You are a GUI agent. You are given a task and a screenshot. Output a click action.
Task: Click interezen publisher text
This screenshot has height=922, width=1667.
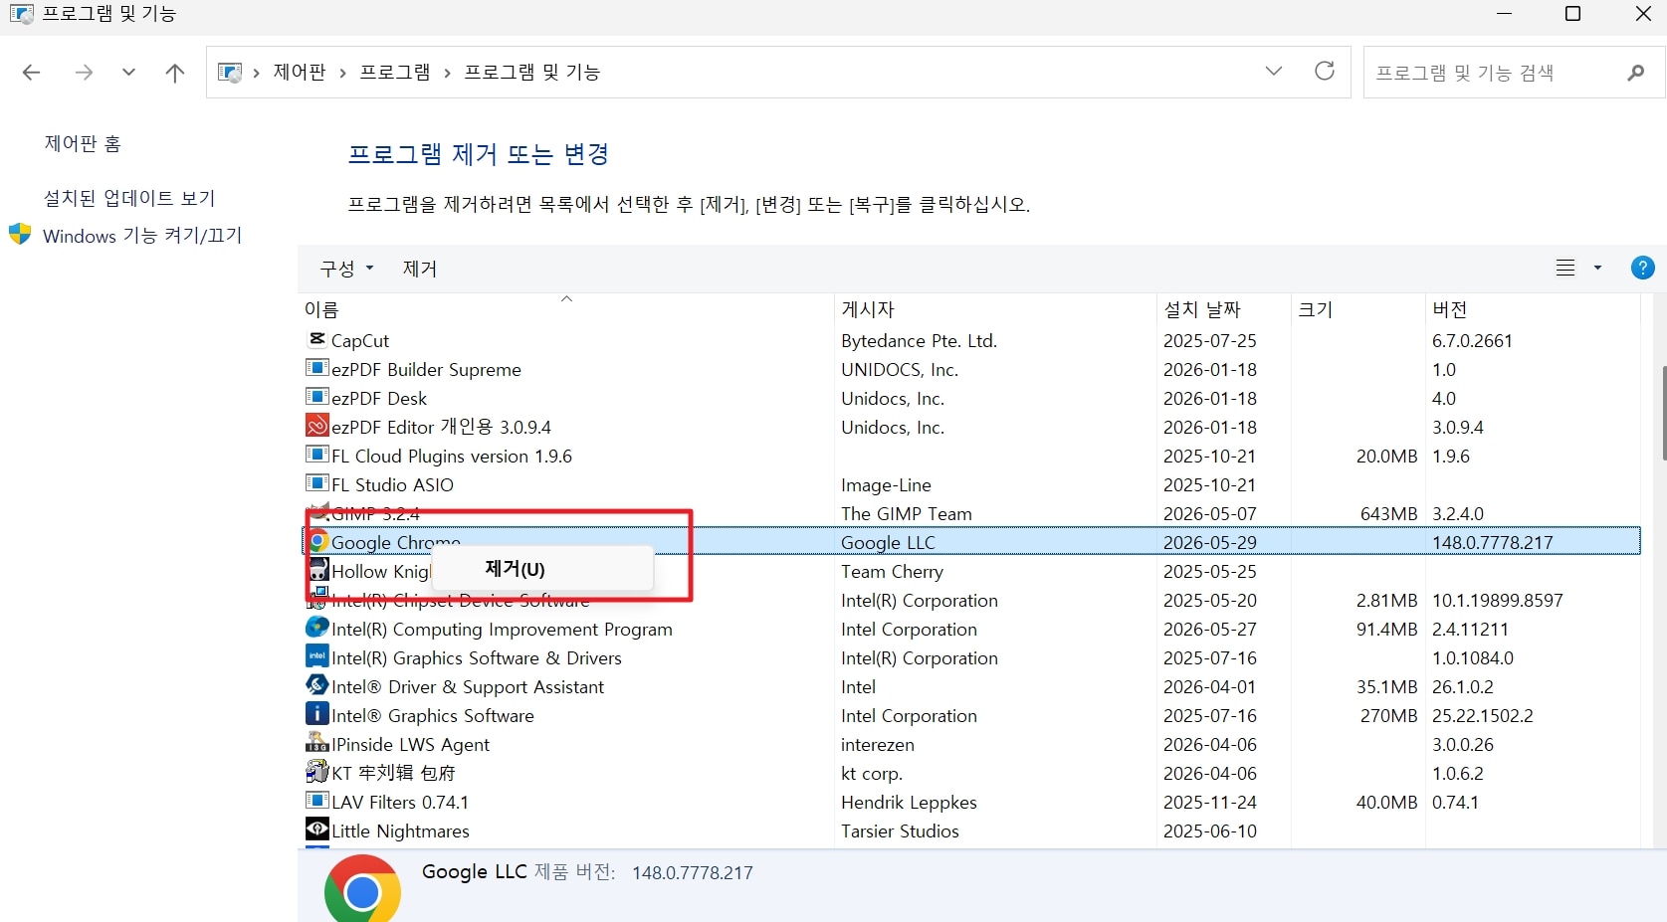[x=877, y=744]
